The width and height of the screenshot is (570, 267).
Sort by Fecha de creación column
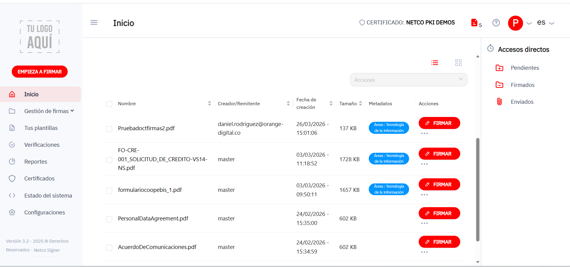tap(331, 103)
